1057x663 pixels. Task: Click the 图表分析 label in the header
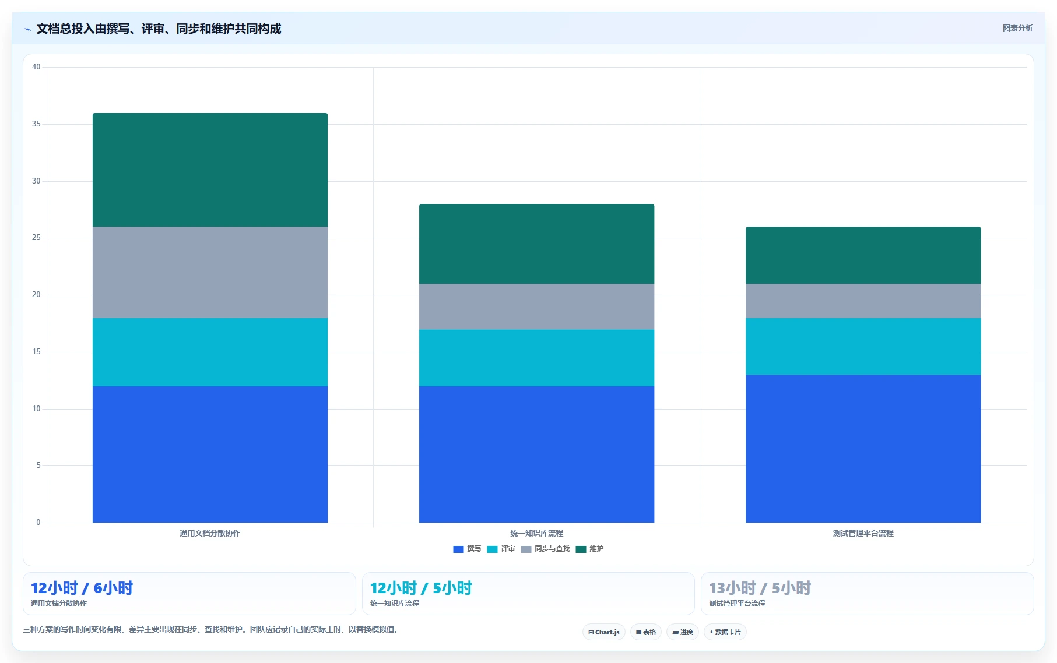pos(1017,28)
